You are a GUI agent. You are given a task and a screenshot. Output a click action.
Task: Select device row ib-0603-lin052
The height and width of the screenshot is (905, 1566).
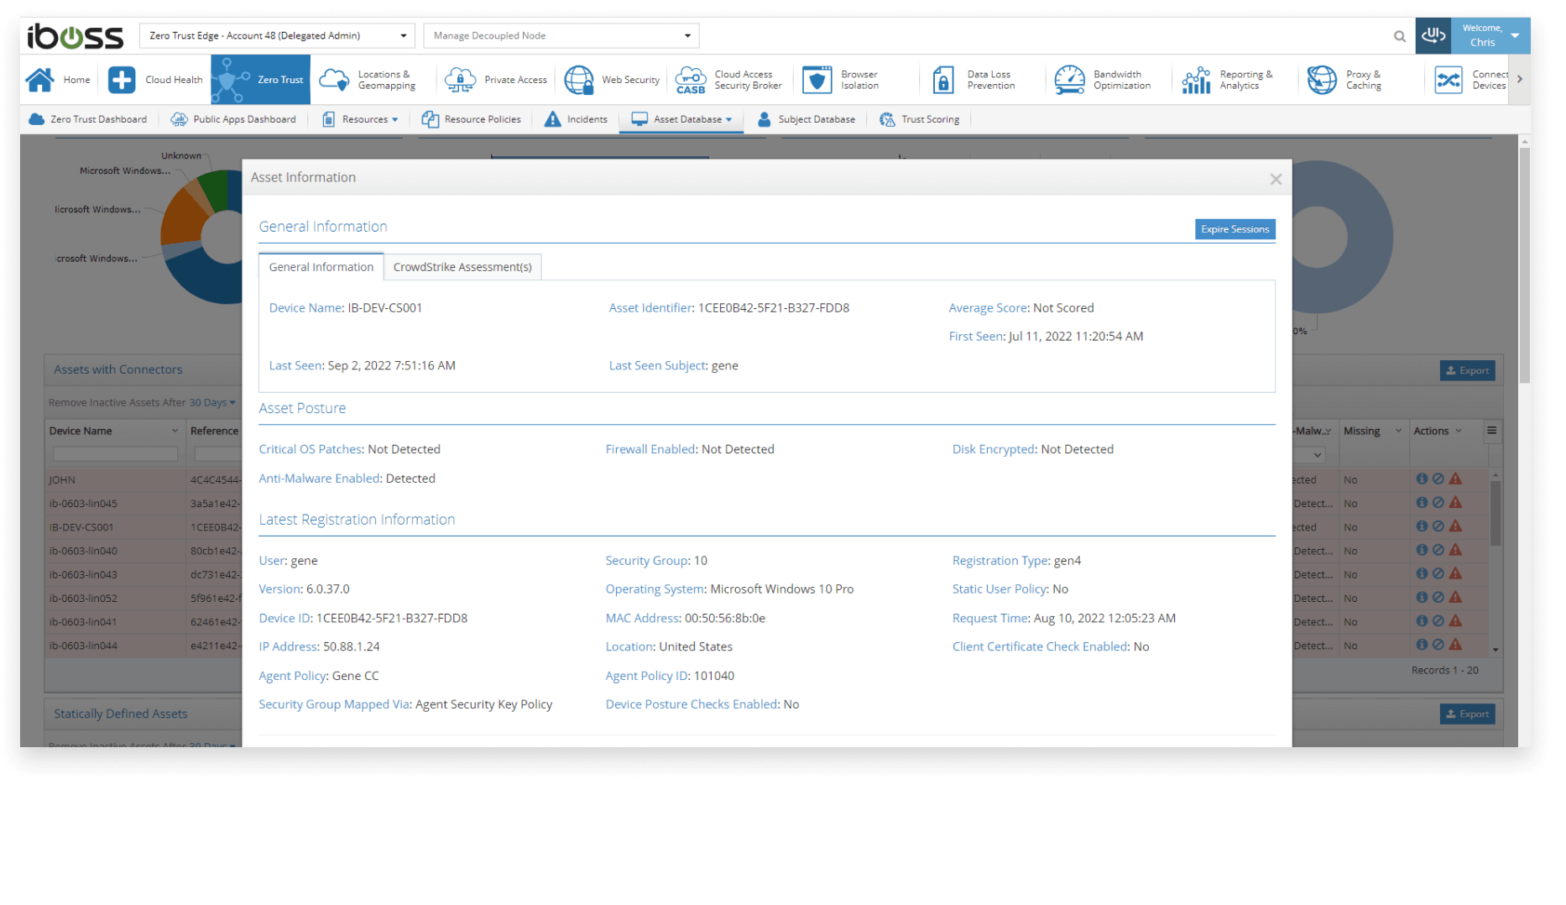coord(83,598)
